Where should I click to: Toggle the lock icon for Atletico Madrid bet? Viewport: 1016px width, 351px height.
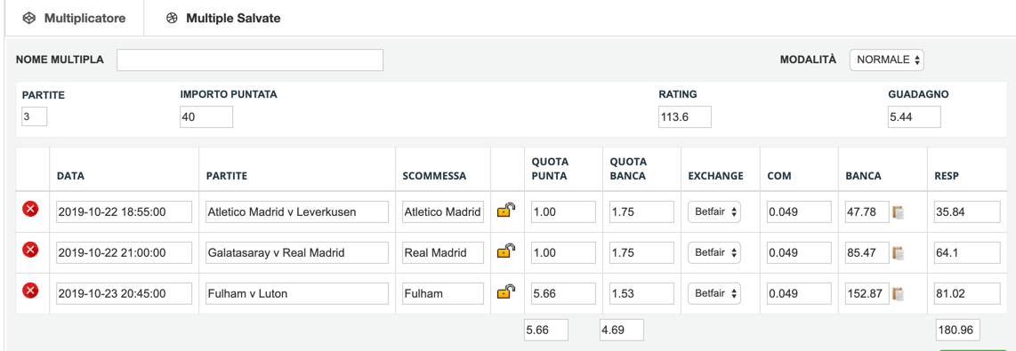(x=506, y=211)
